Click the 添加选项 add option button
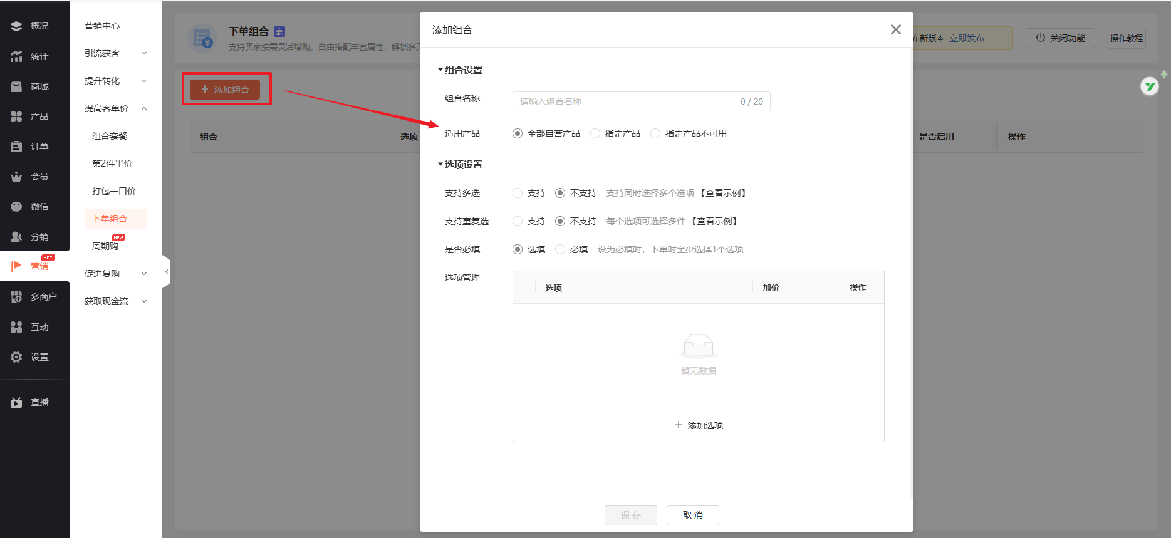The image size is (1171, 538). tap(698, 425)
